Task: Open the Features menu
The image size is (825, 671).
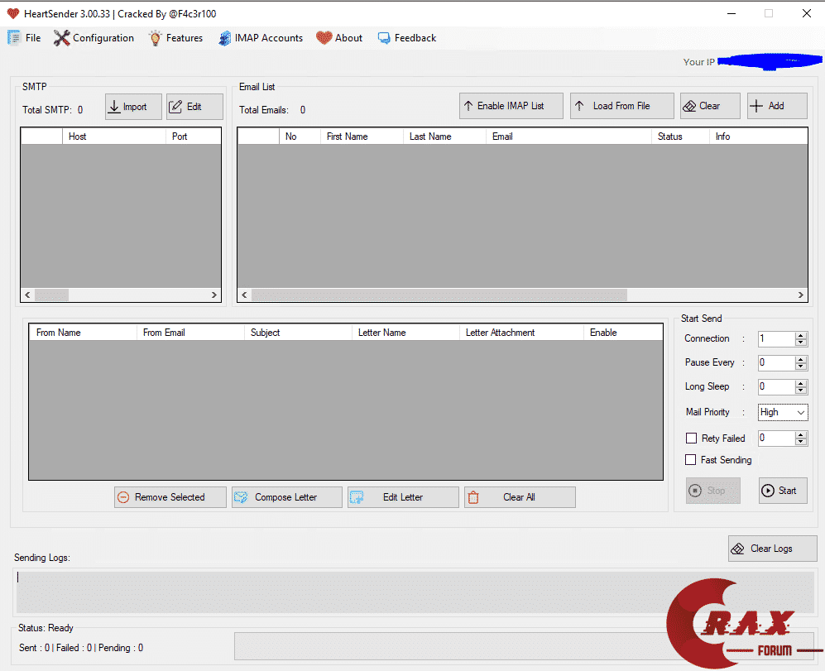Action: click(x=175, y=38)
